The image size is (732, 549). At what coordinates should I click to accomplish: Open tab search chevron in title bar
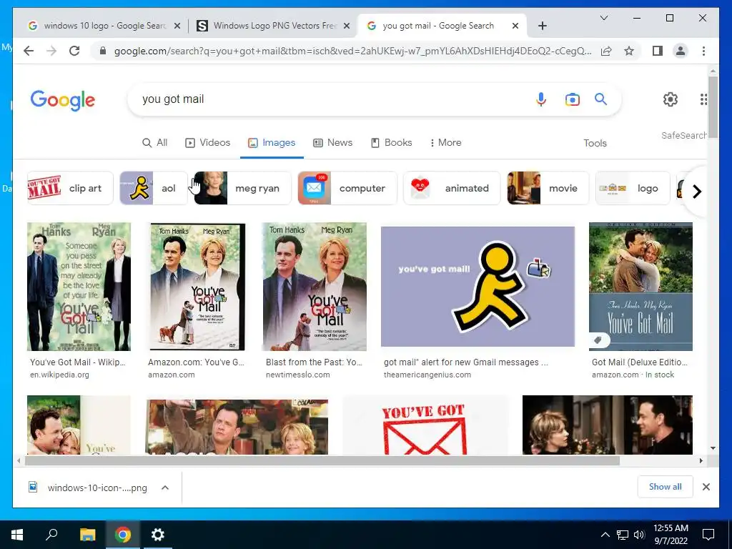(603, 18)
